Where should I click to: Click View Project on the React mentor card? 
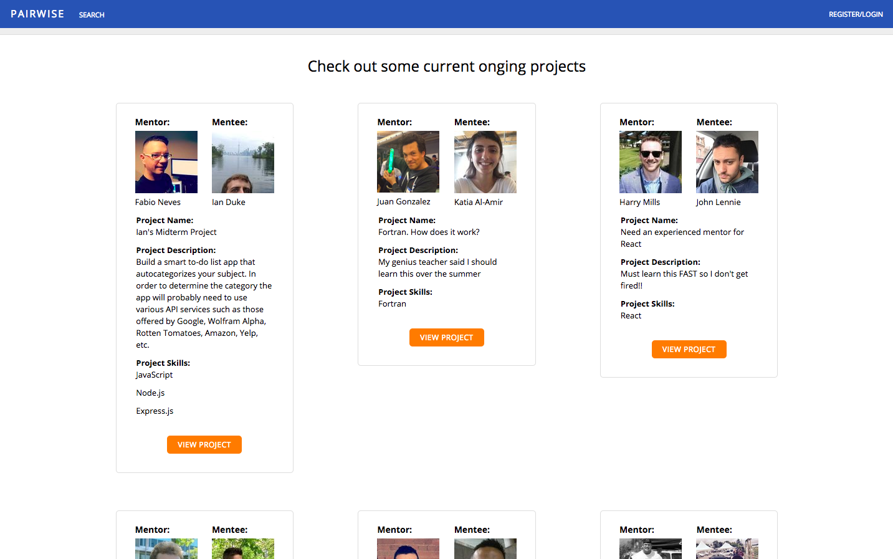coord(689,349)
